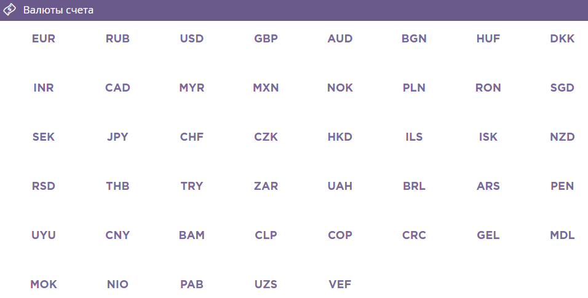Click the ticket icon beside Валюты счета

pyautogui.click(x=10, y=10)
